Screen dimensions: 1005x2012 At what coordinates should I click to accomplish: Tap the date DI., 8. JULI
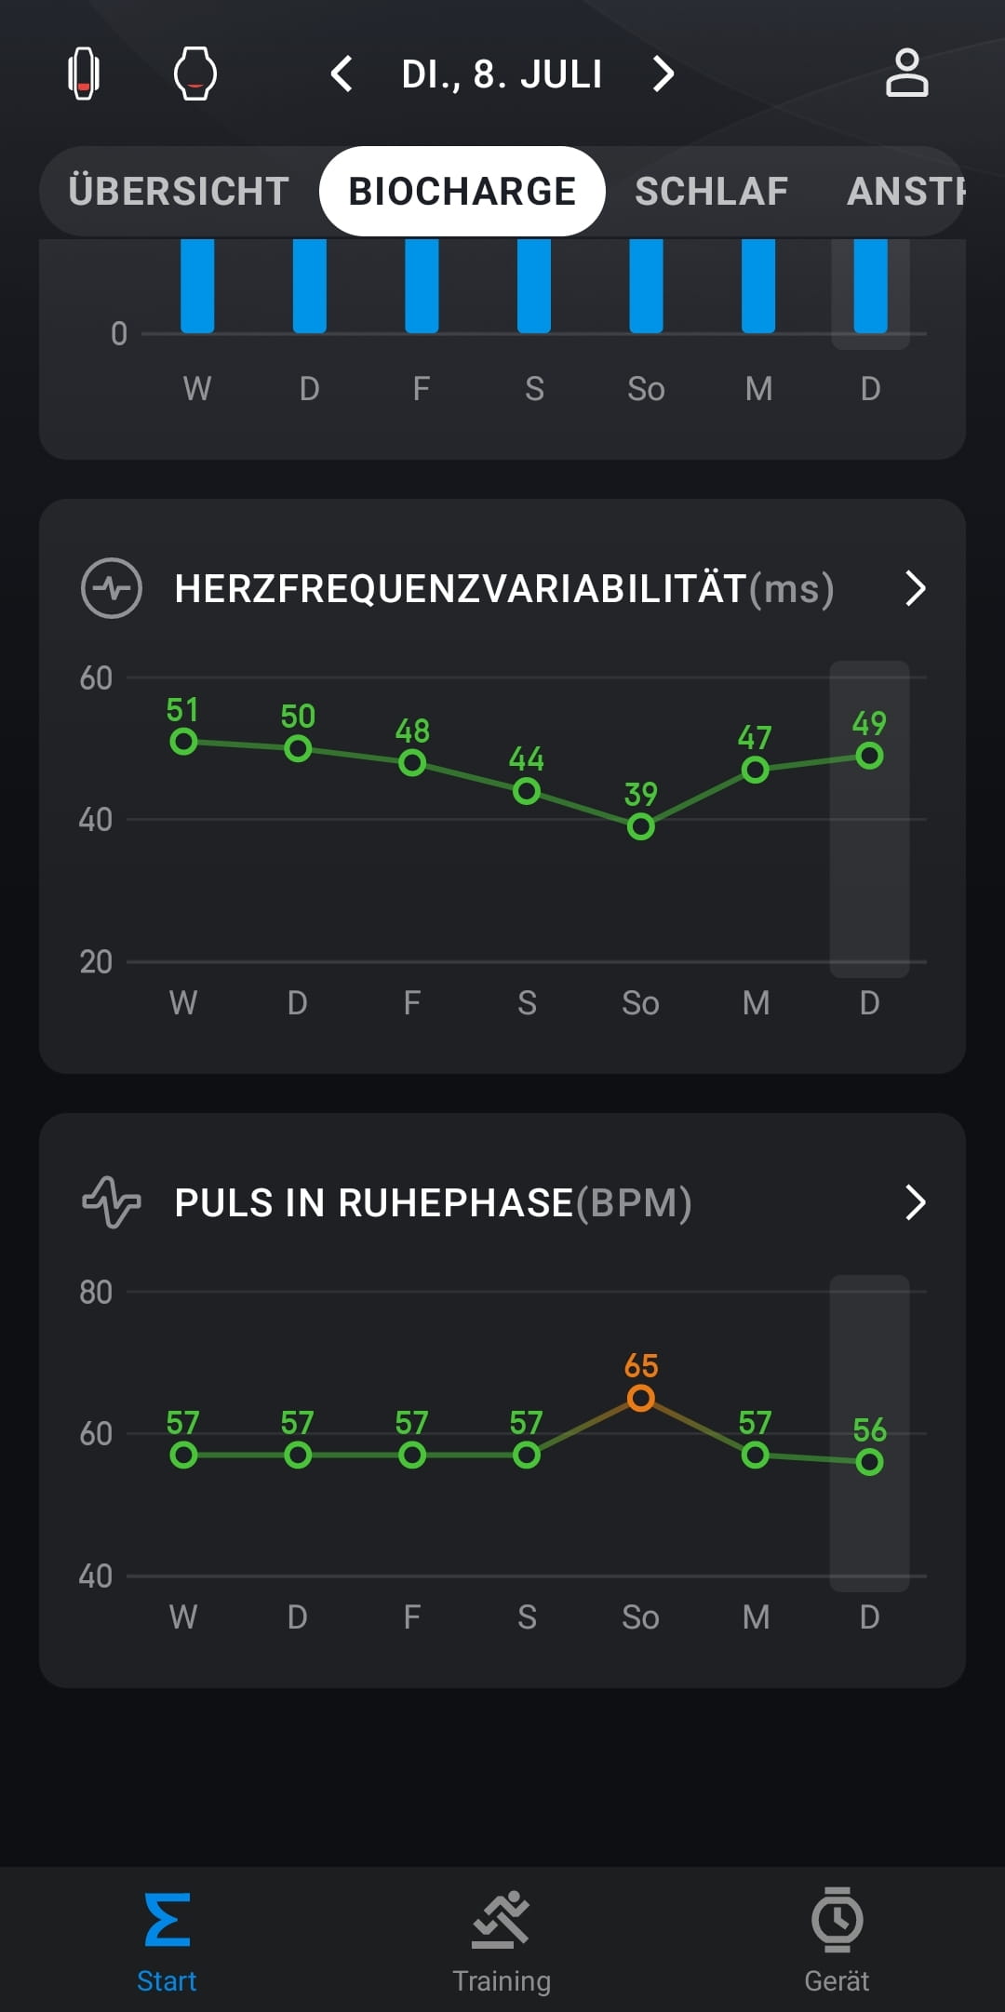(x=502, y=74)
